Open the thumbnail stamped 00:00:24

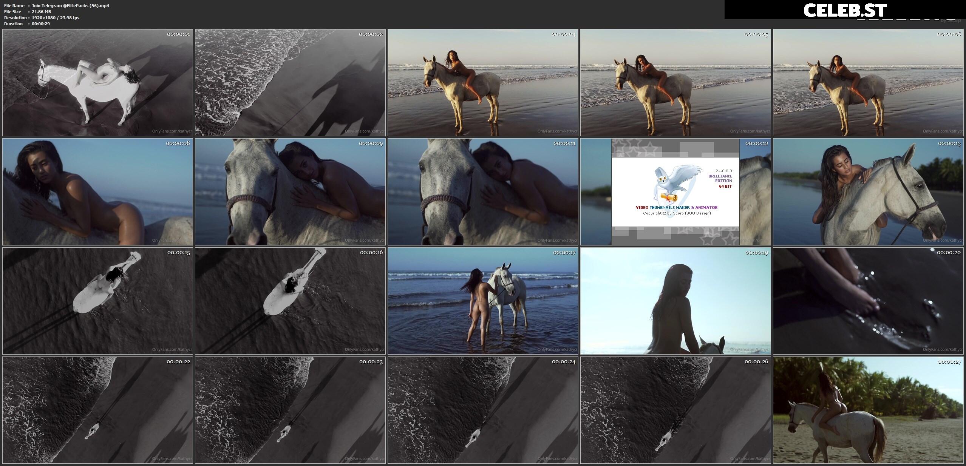click(x=483, y=410)
